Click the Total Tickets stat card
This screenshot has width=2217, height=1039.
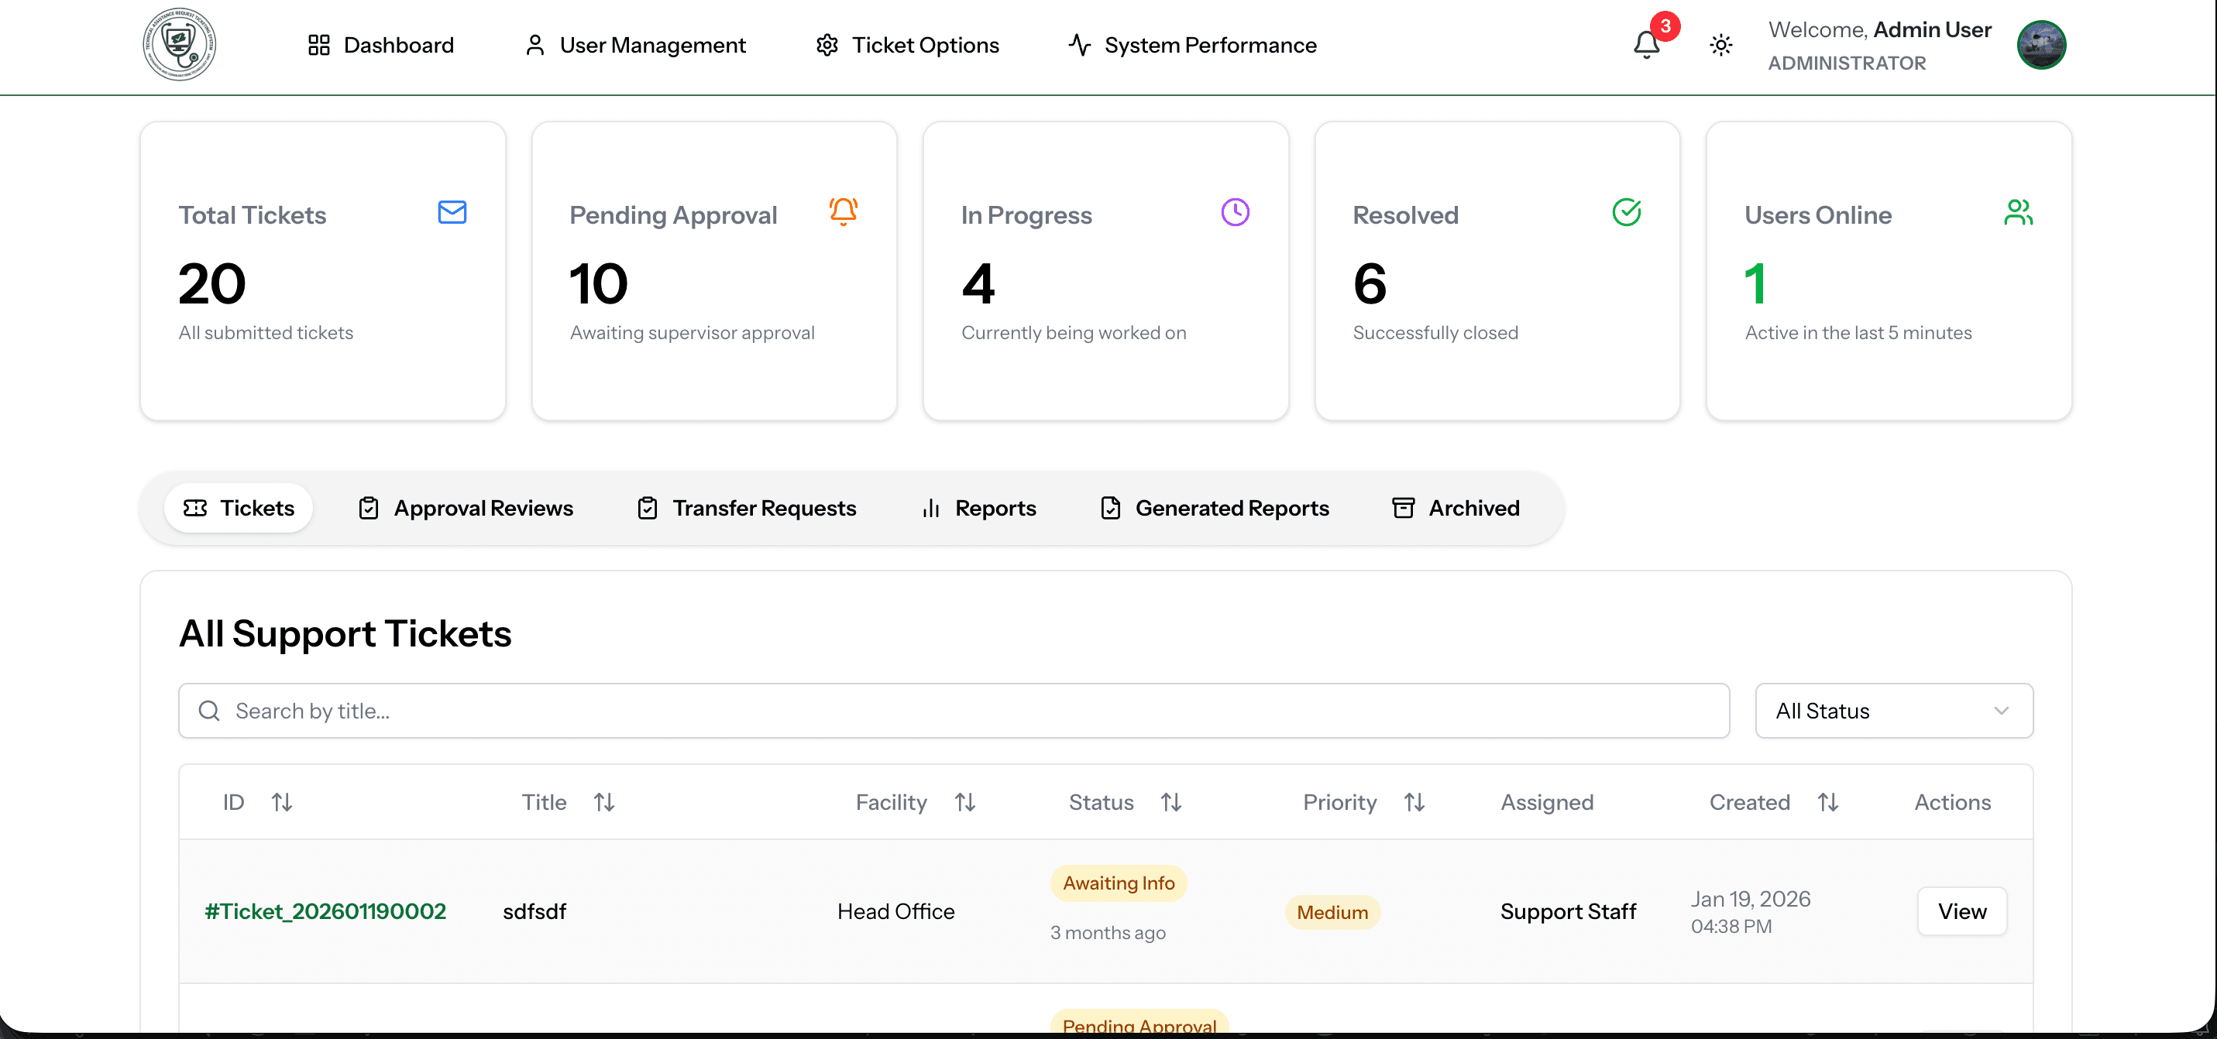[x=323, y=271]
